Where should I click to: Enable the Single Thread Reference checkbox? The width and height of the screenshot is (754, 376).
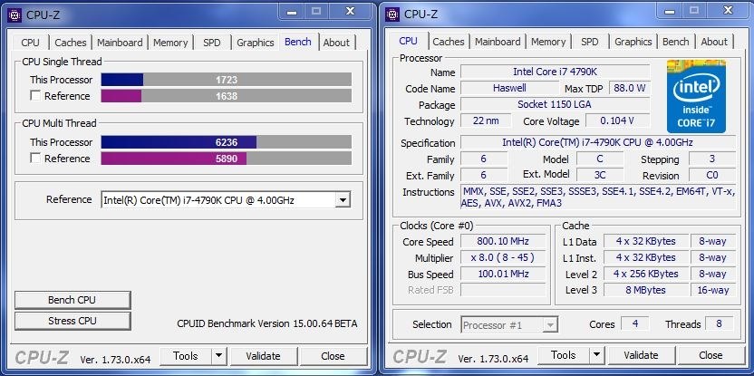[x=35, y=96]
